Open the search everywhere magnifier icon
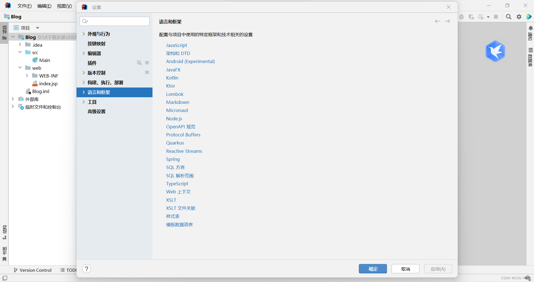 point(509,17)
